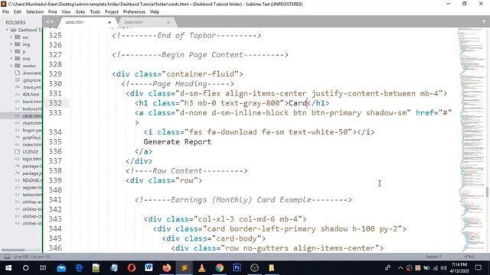Viewport: 490px width, 275px height.
Task: Select the vendor folder icon
Action: 18,66
